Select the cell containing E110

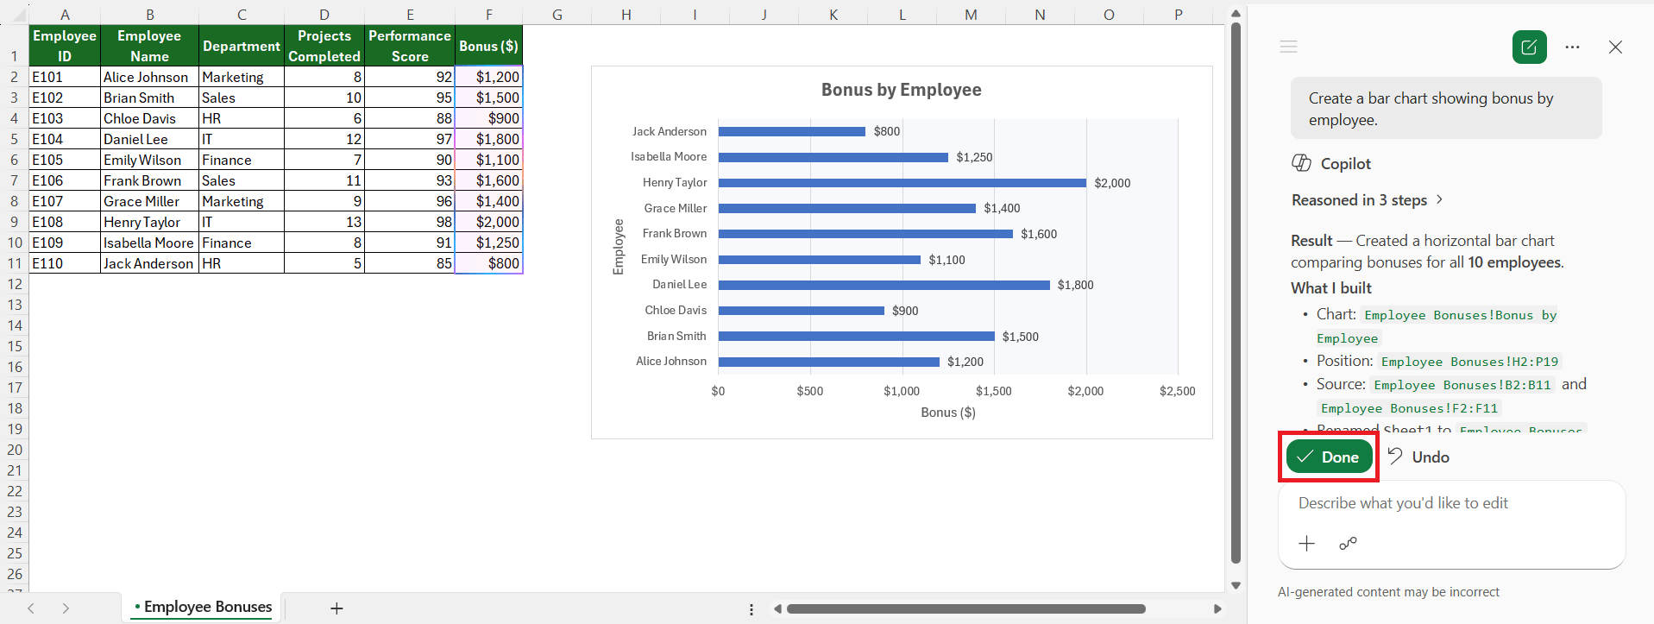[x=65, y=263]
